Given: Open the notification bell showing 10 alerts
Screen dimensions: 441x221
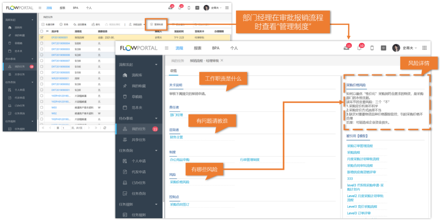Looking at the screenshot, I should pyautogui.click(x=359, y=48).
